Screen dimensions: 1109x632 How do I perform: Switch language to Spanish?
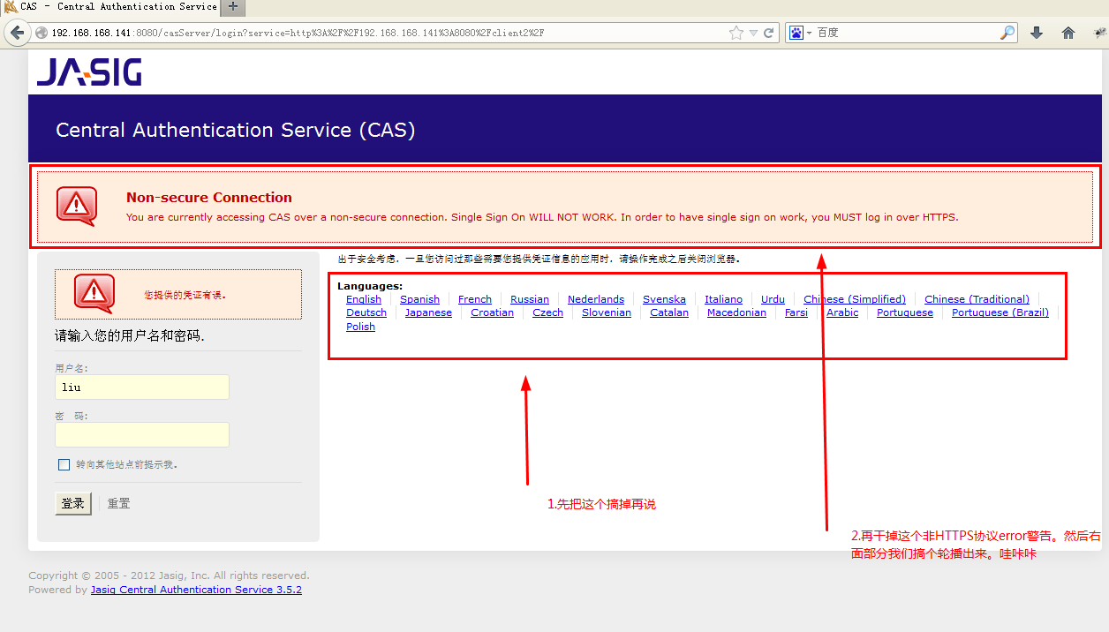419,299
